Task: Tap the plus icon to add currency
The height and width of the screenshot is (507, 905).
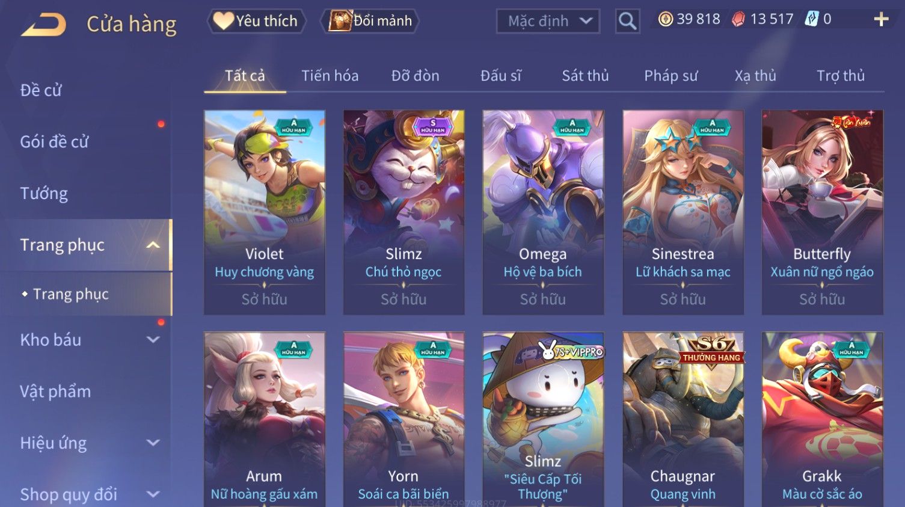Action: [881, 20]
